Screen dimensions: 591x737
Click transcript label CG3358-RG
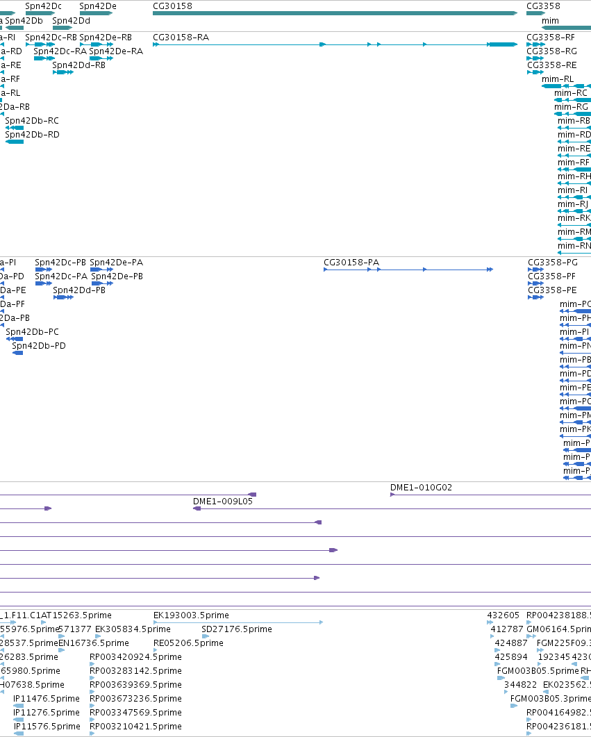click(x=551, y=51)
